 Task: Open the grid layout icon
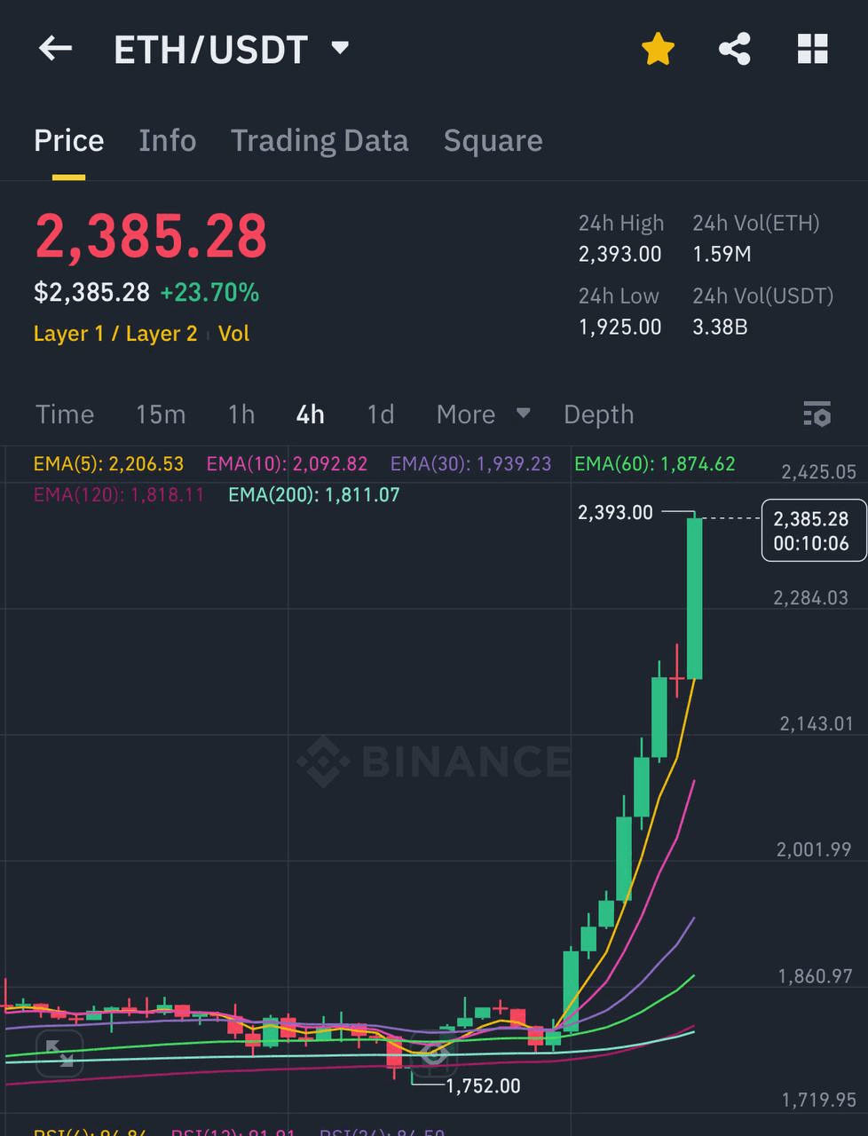(x=812, y=49)
